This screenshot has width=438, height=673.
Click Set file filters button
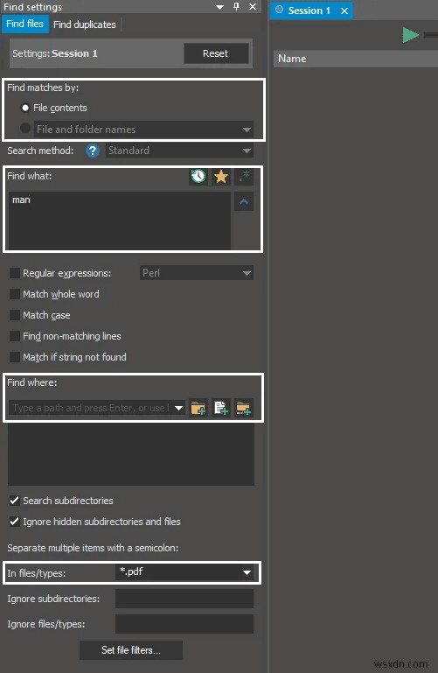pos(131,650)
